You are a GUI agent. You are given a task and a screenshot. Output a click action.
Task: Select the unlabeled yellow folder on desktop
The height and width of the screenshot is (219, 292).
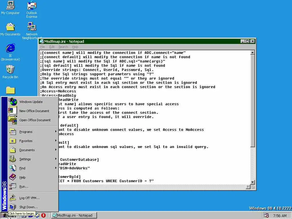point(11,90)
